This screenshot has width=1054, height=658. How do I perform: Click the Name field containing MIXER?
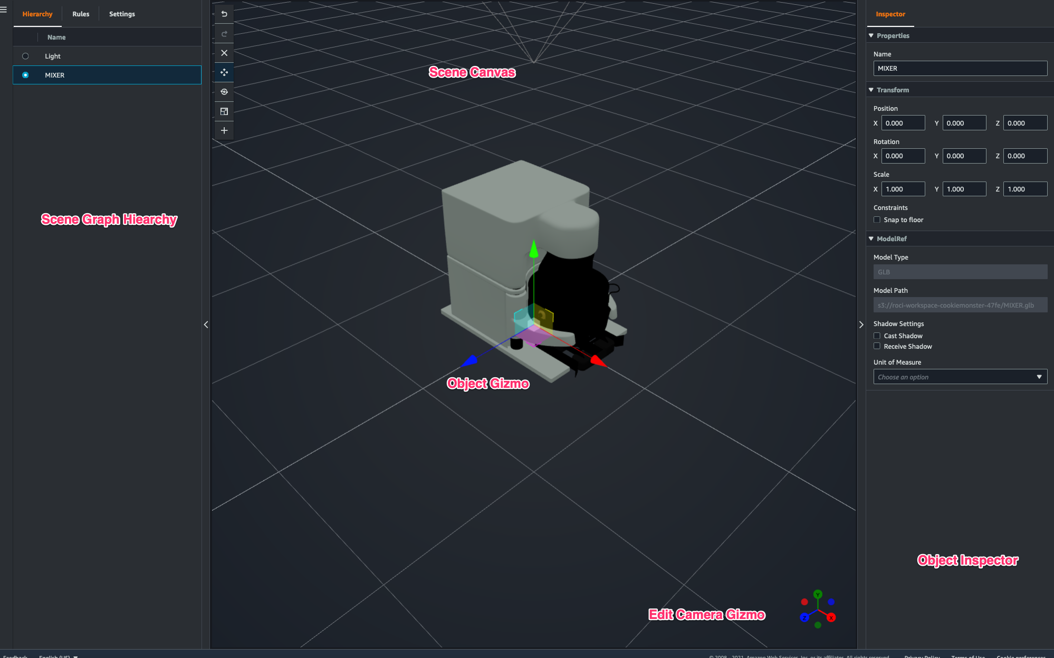coord(960,69)
